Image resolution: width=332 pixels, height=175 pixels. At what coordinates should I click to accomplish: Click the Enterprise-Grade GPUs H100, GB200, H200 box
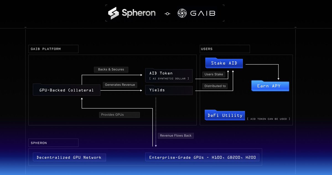pos(203,157)
